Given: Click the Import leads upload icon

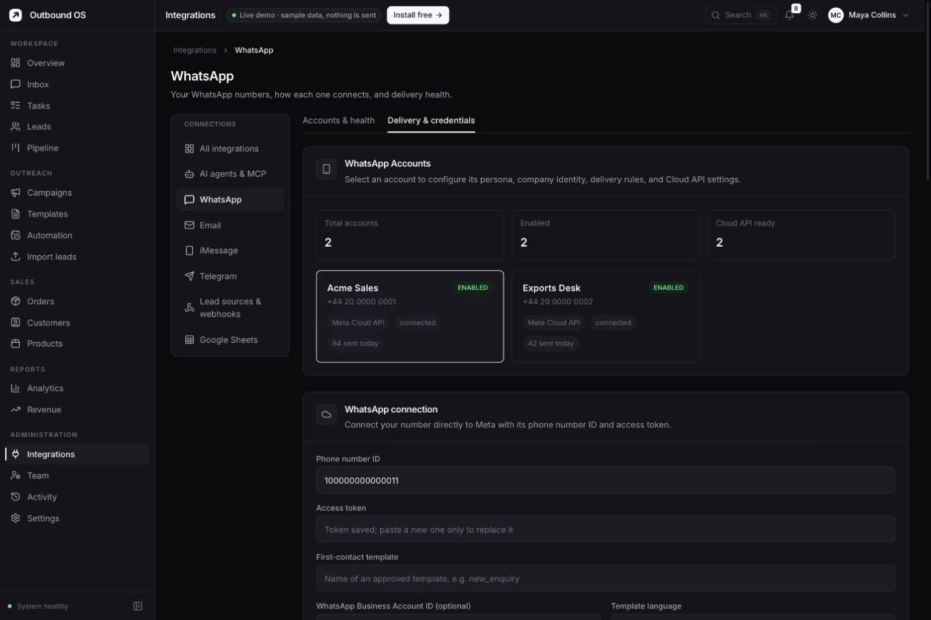Looking at the screenshot, I should click(16, 257).
